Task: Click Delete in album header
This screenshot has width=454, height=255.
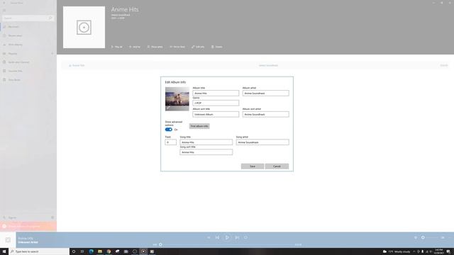Action: (217, 47)
